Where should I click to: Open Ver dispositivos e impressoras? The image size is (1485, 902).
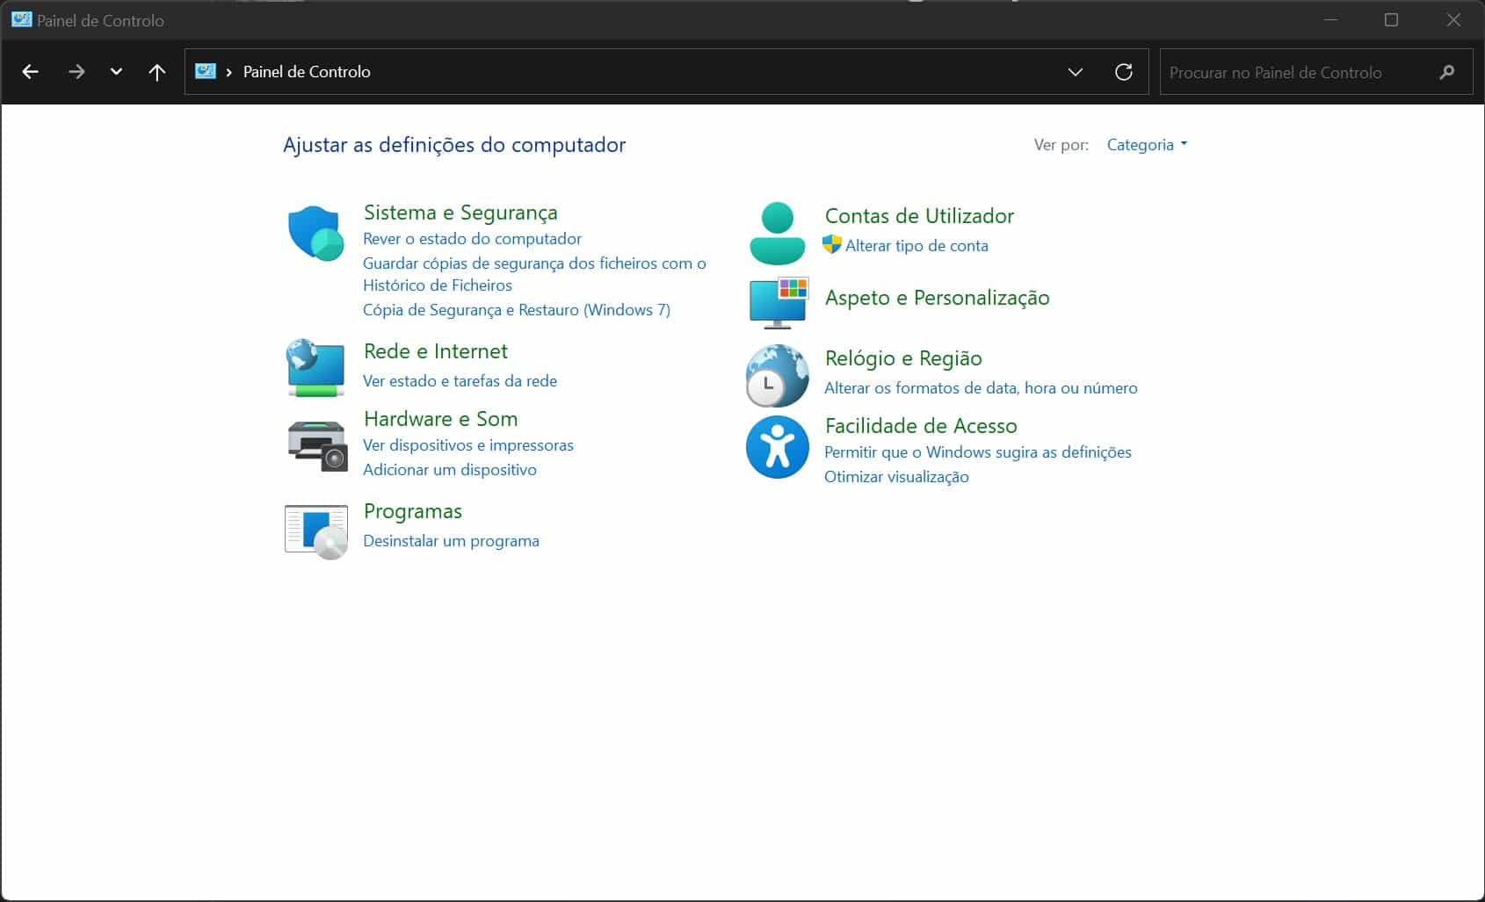tap(467, 445)
